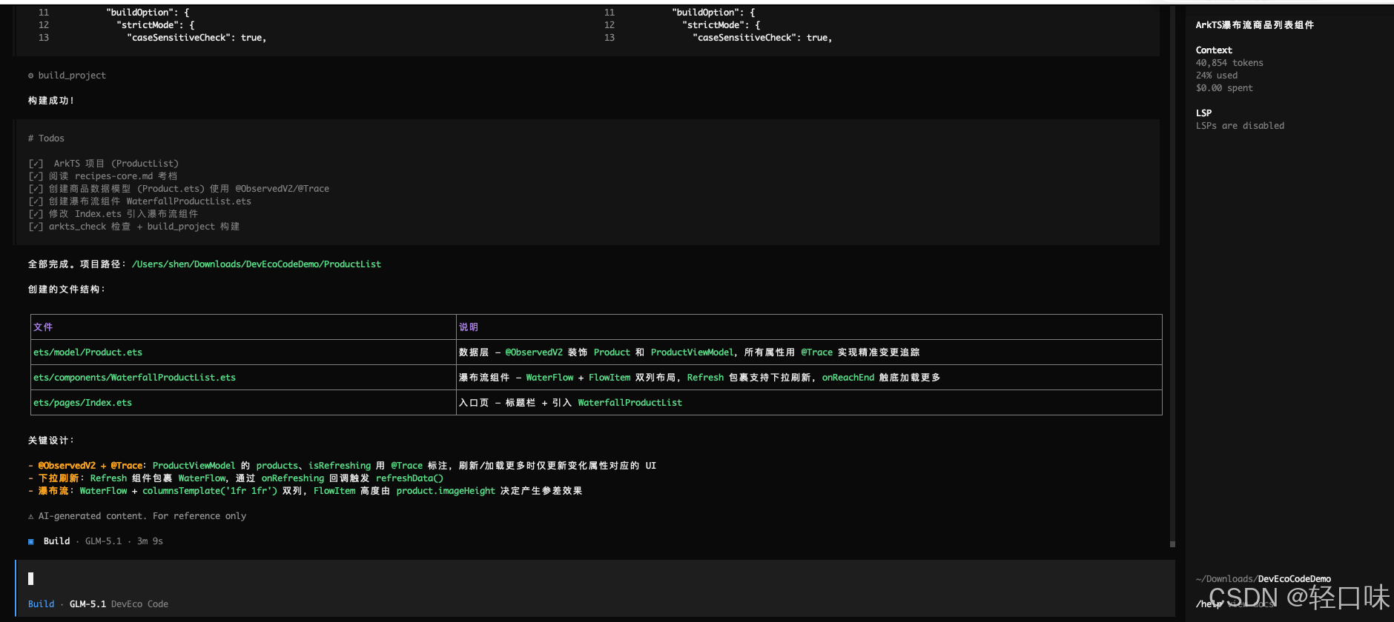Click the 'LSP' sidebar heading
The image size is (1394, 622).
click(x=1203, y=113)
